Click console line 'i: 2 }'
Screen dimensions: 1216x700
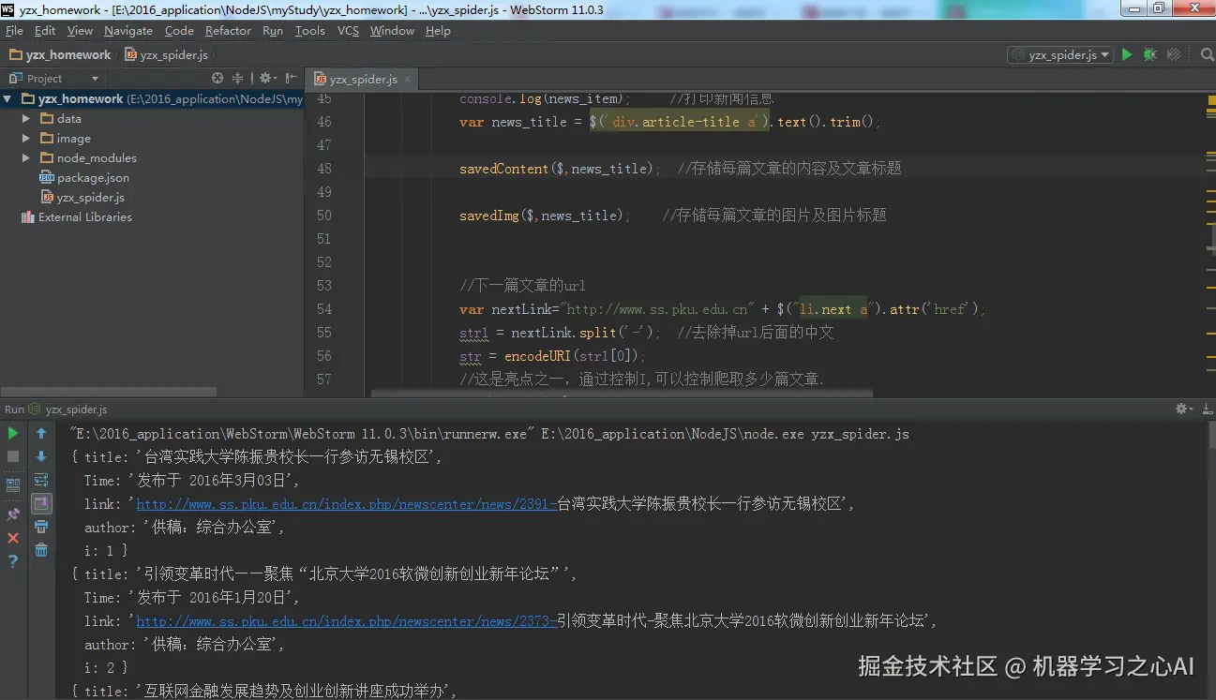pyautogui.click(x=105, y=668)
